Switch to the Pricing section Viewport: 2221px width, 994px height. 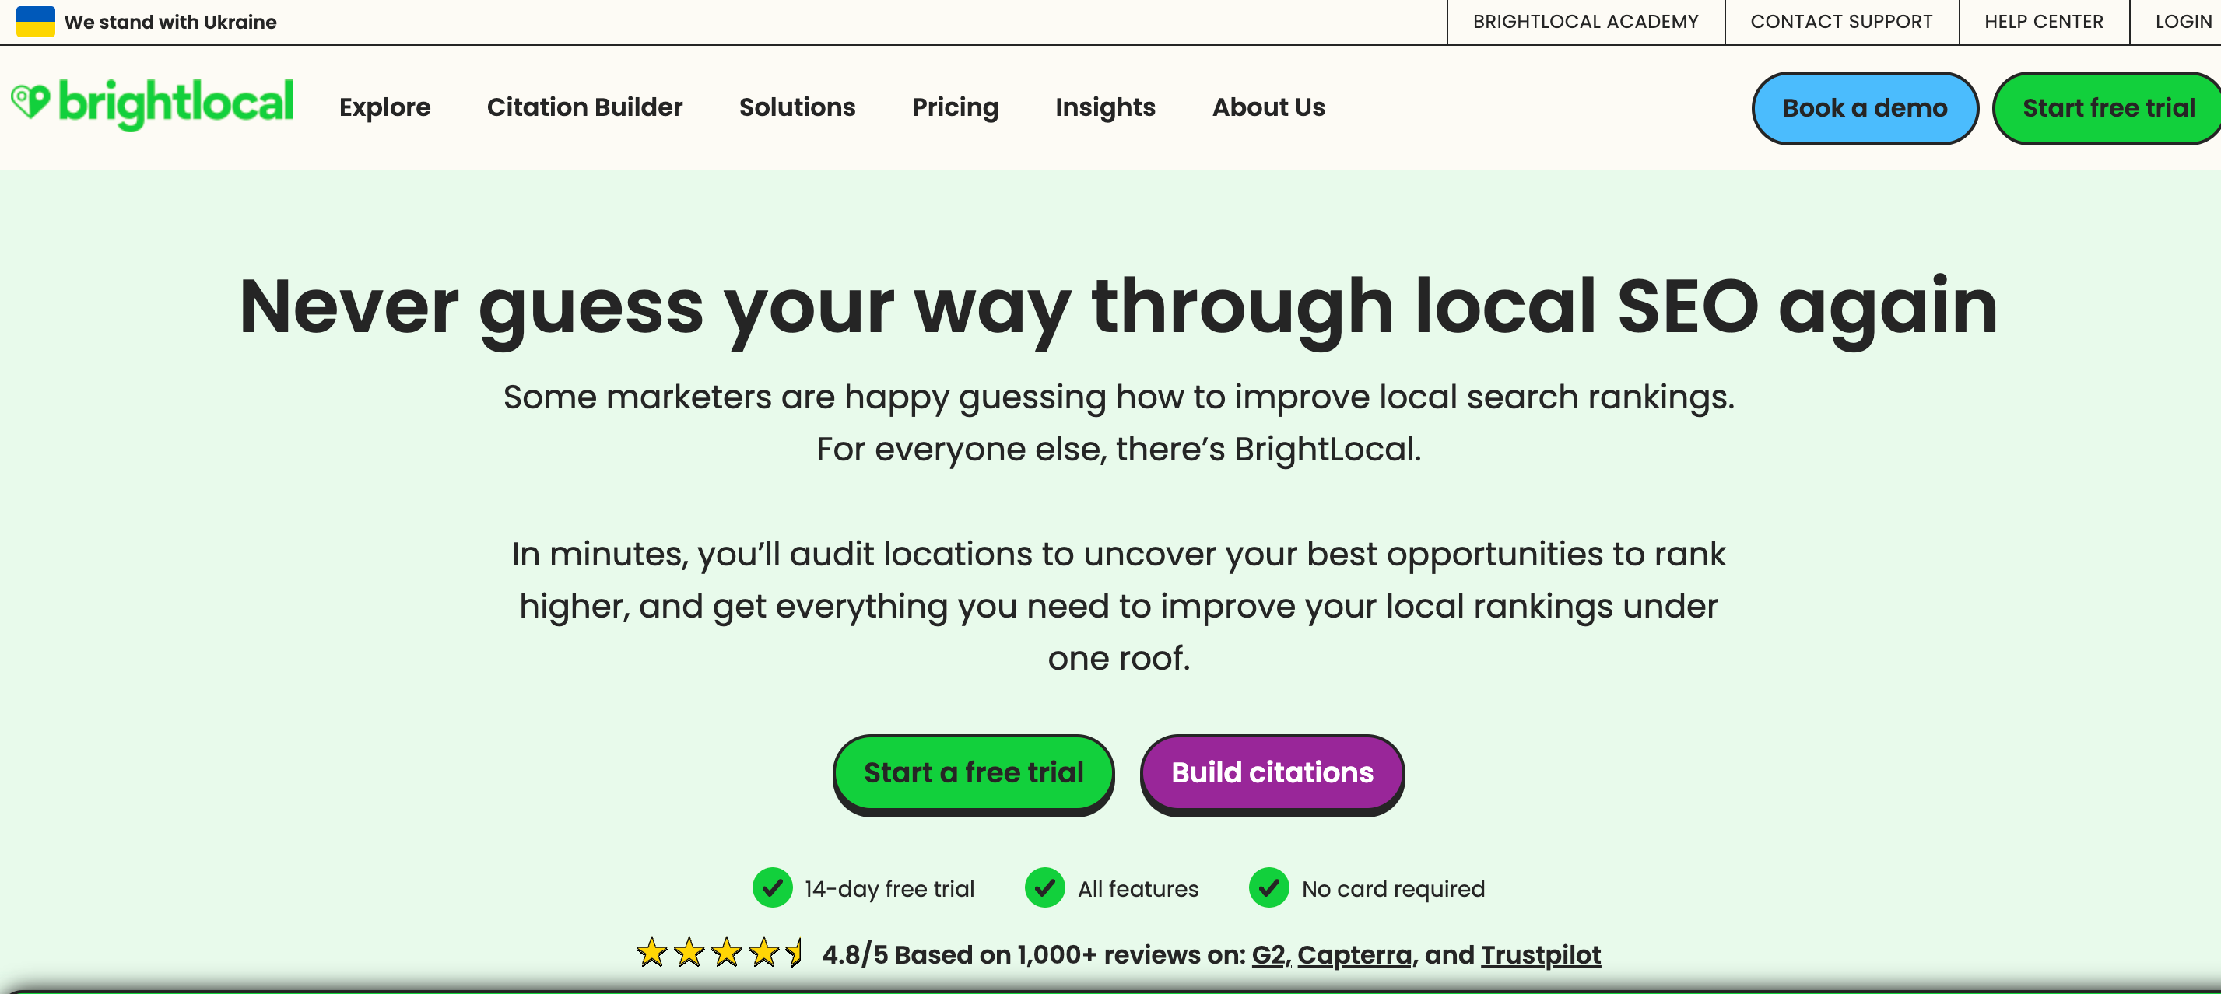point(956,107)
